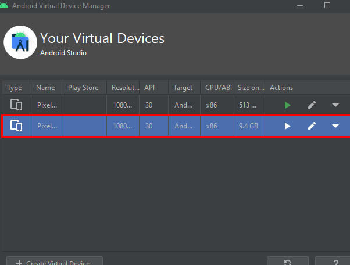Click the device type icon in selected row

click(16, 126)
